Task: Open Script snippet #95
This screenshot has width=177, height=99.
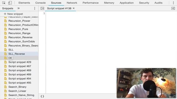Action: click(x=20, y=83)
